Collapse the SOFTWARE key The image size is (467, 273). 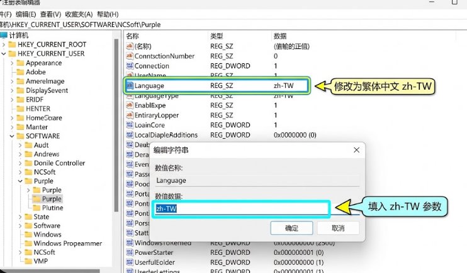click(x=12, y=136)
